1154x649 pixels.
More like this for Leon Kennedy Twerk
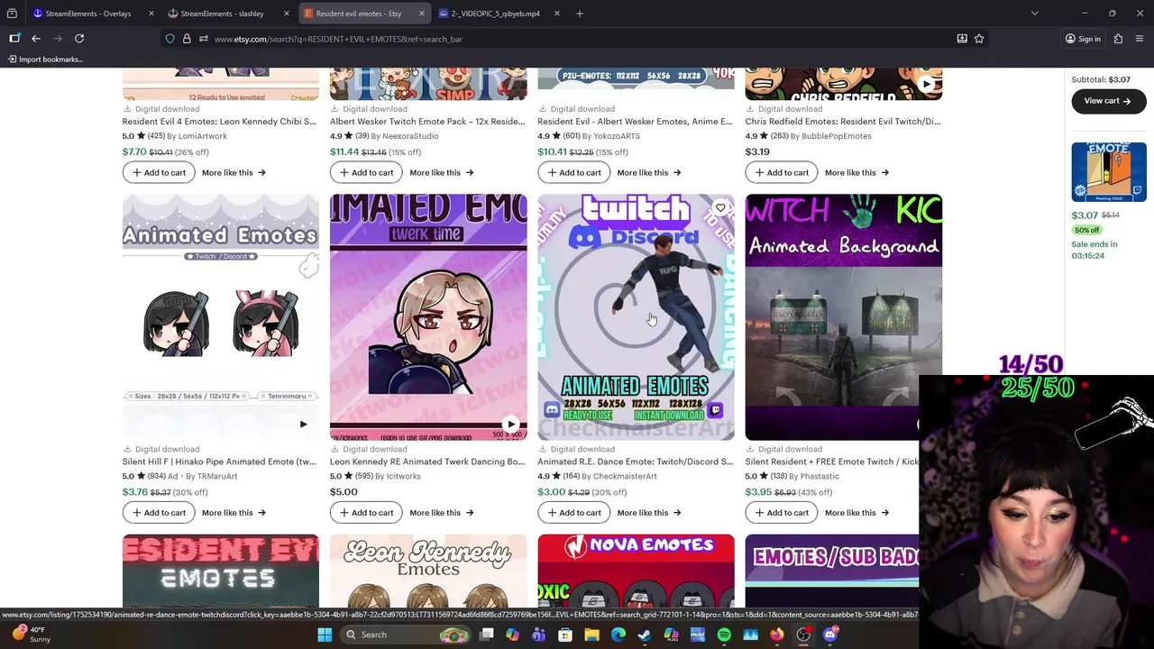point(441,513)
